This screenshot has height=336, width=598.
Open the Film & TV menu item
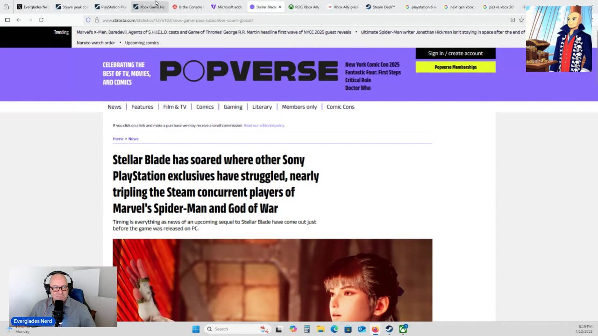pos(175,107)
